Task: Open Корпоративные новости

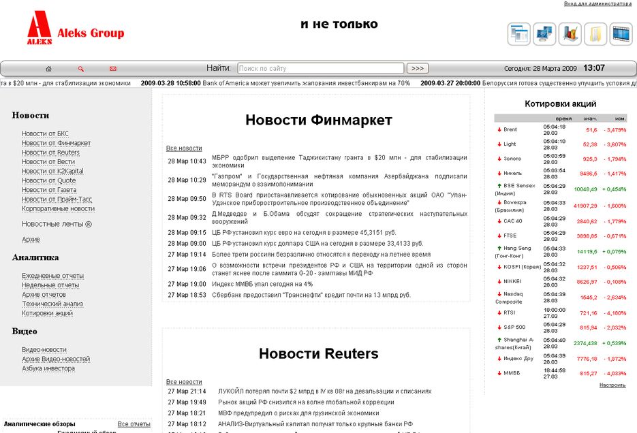Action: [x=58, y=208]
